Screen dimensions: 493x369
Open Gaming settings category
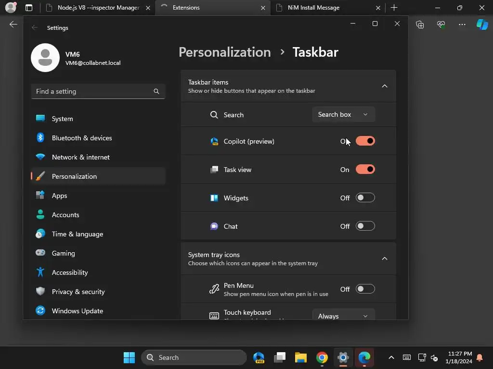(x=98, y=253)
